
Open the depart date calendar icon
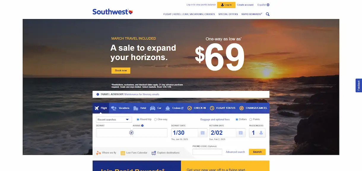tap(203, 133)
